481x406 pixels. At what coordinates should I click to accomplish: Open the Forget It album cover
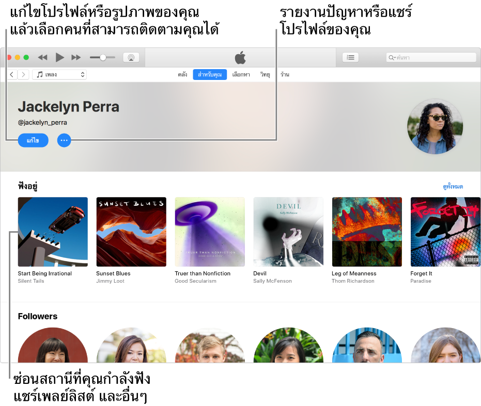pos(445,232)
